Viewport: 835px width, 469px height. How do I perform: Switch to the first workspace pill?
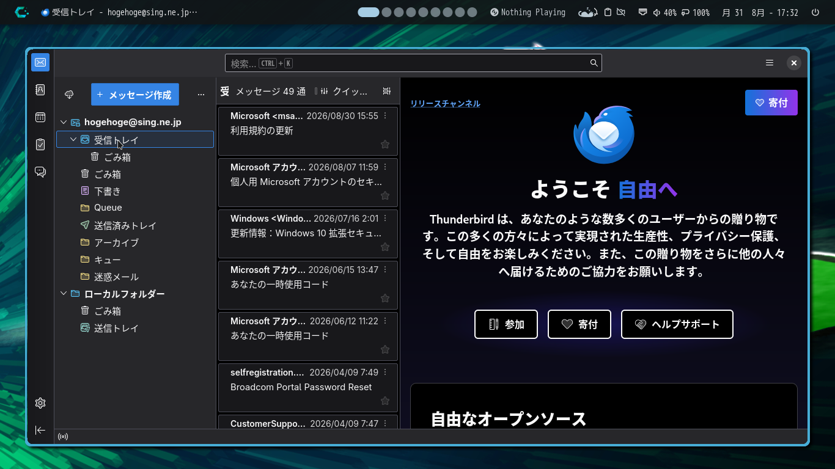click(369, 12)
